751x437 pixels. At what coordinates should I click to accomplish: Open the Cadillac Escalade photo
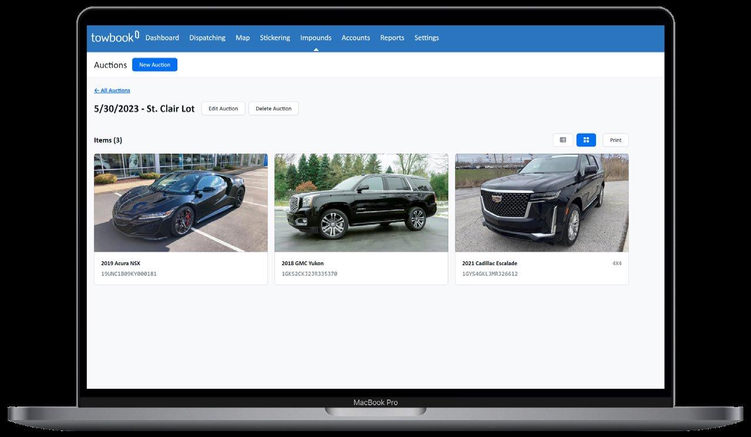click(541, 203)
